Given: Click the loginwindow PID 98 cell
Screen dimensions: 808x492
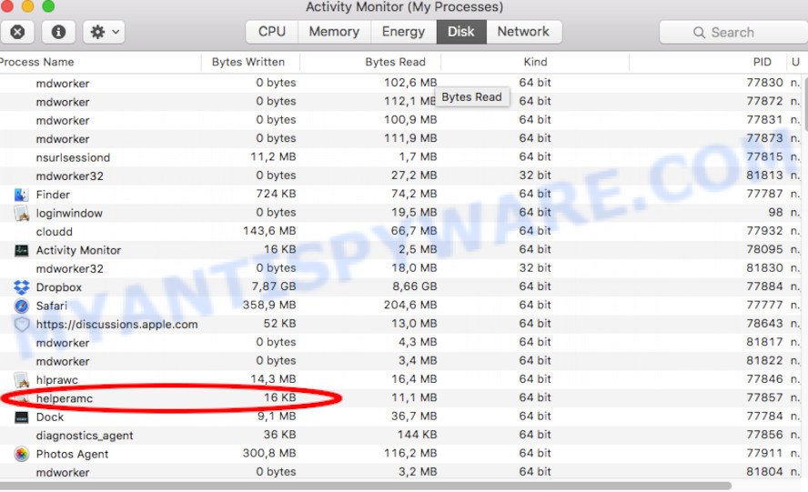Looking at the screenshot, I should point(775,212).
